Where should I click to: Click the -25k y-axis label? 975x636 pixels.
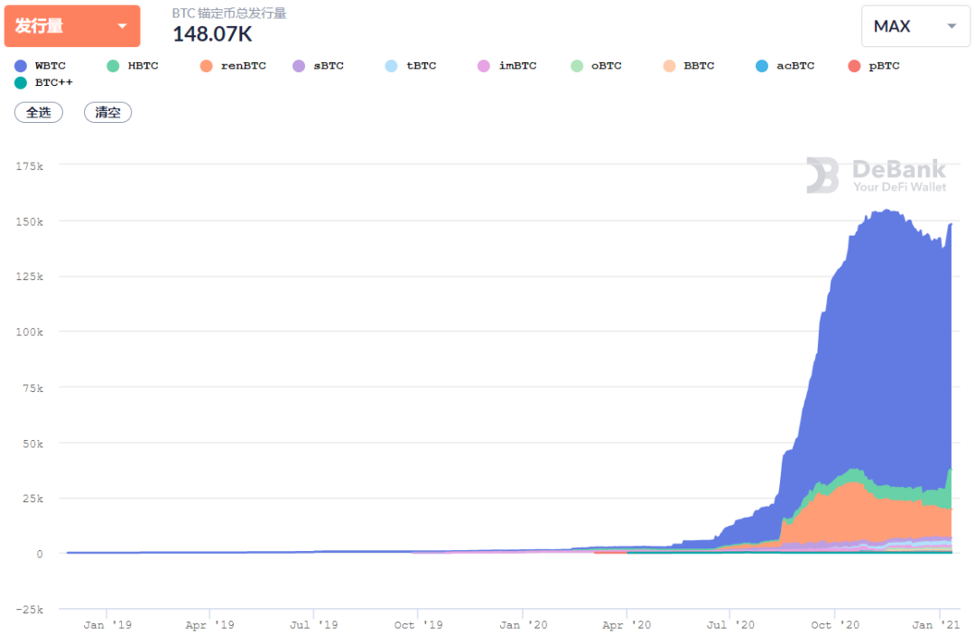(29, 609)
